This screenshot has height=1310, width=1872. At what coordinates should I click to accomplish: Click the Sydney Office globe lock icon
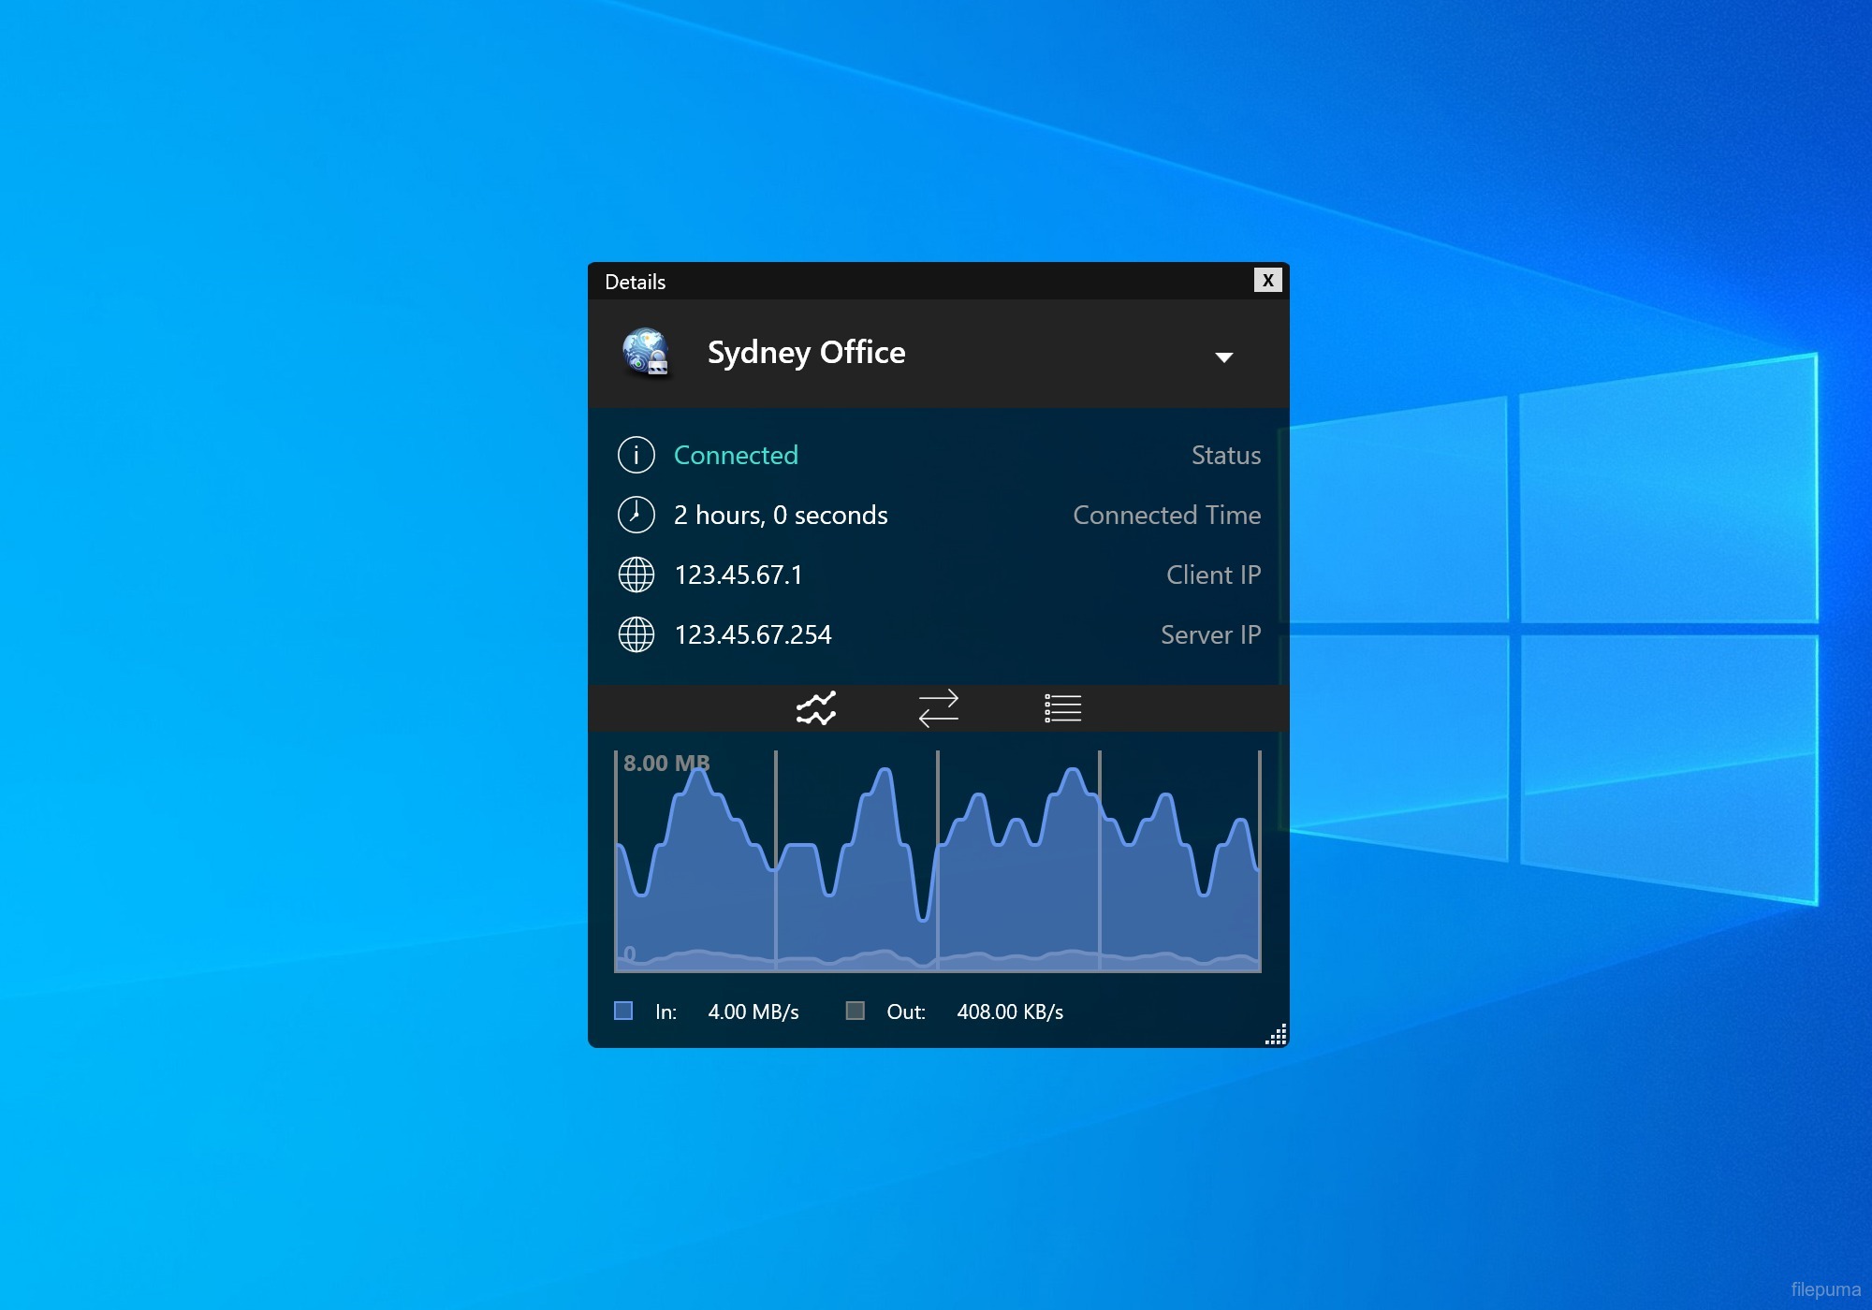click(646, 353)
